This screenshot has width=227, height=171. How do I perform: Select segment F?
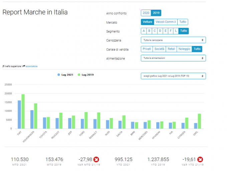tap(171, 31)
